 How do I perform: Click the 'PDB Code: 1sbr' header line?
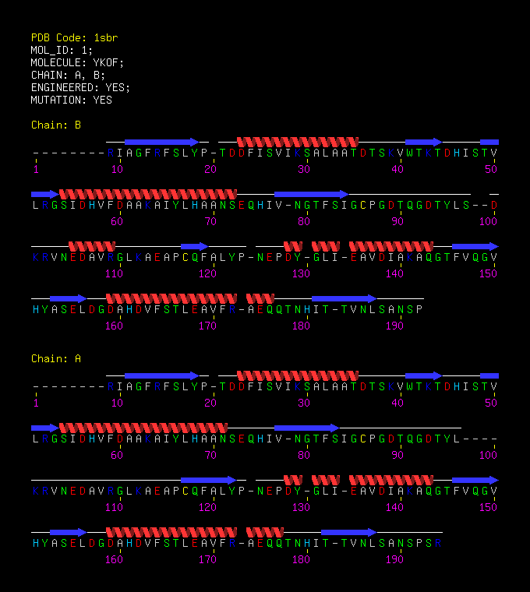tap(74, 37)
